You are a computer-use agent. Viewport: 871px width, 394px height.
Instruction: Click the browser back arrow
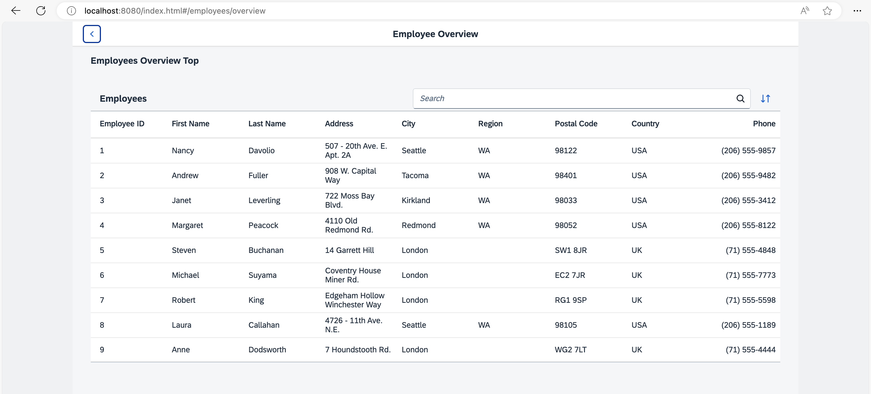click(x=16, y=11)
